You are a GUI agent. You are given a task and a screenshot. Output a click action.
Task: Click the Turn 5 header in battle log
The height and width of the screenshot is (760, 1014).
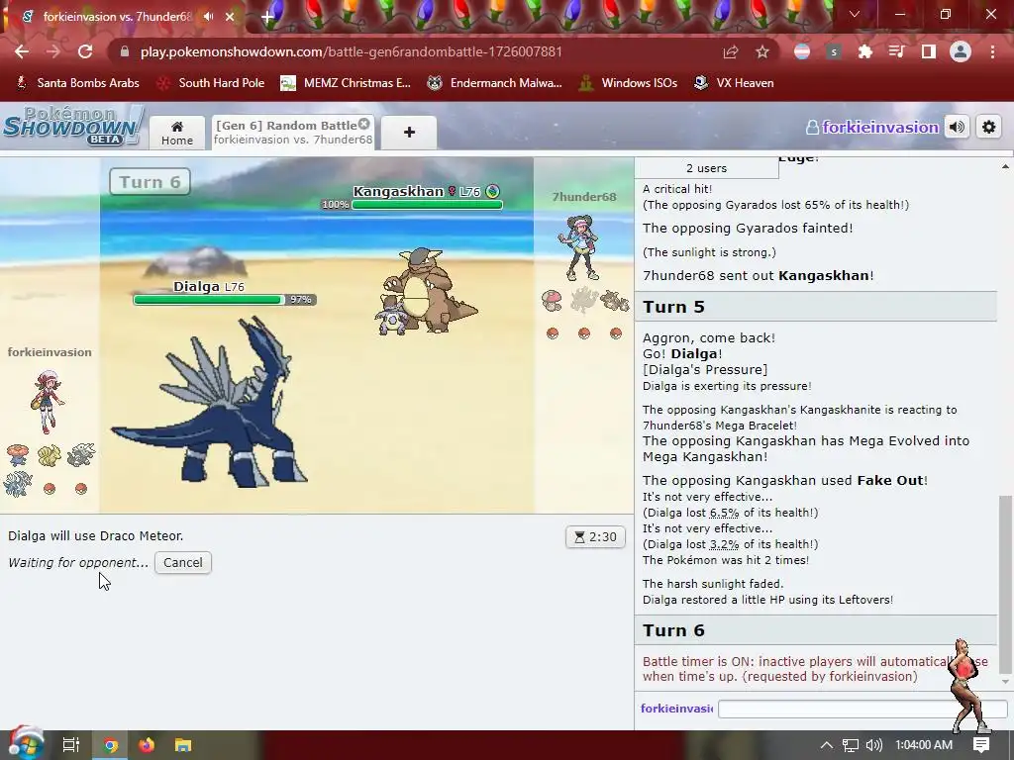pos(816,307)
